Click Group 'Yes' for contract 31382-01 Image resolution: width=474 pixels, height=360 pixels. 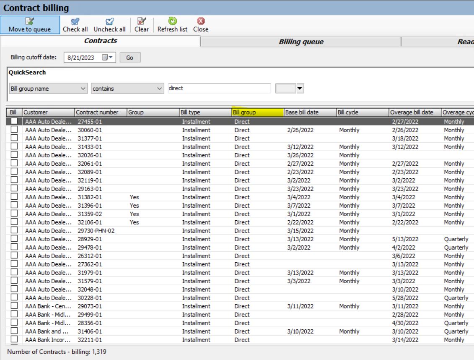[x=134, y=197]
